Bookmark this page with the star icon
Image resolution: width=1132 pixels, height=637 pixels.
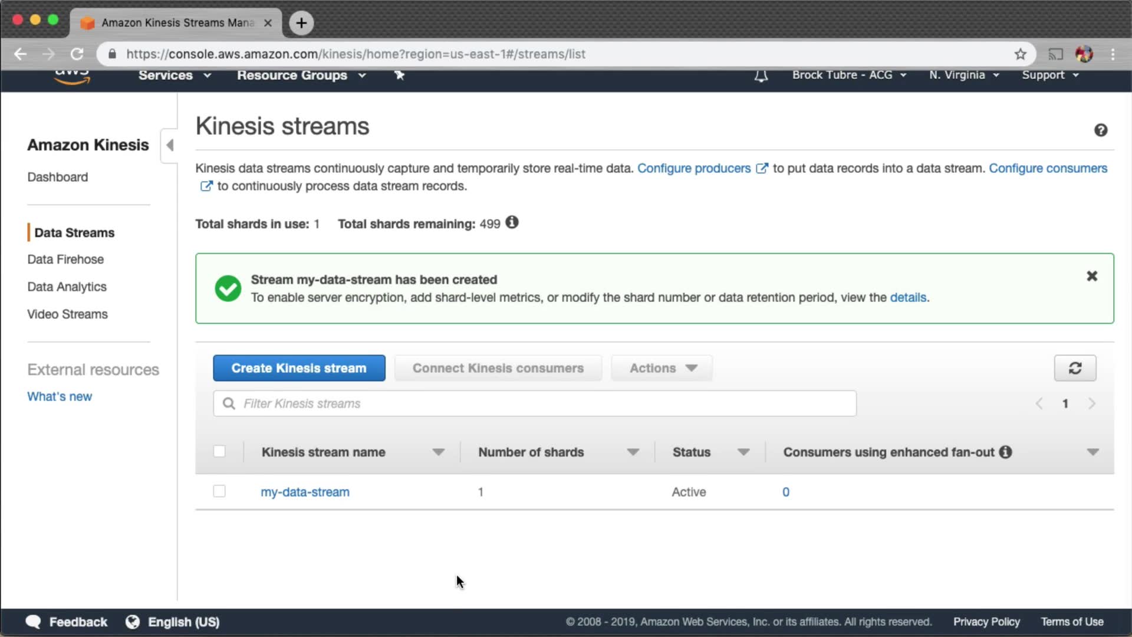tap(1021, 54)
